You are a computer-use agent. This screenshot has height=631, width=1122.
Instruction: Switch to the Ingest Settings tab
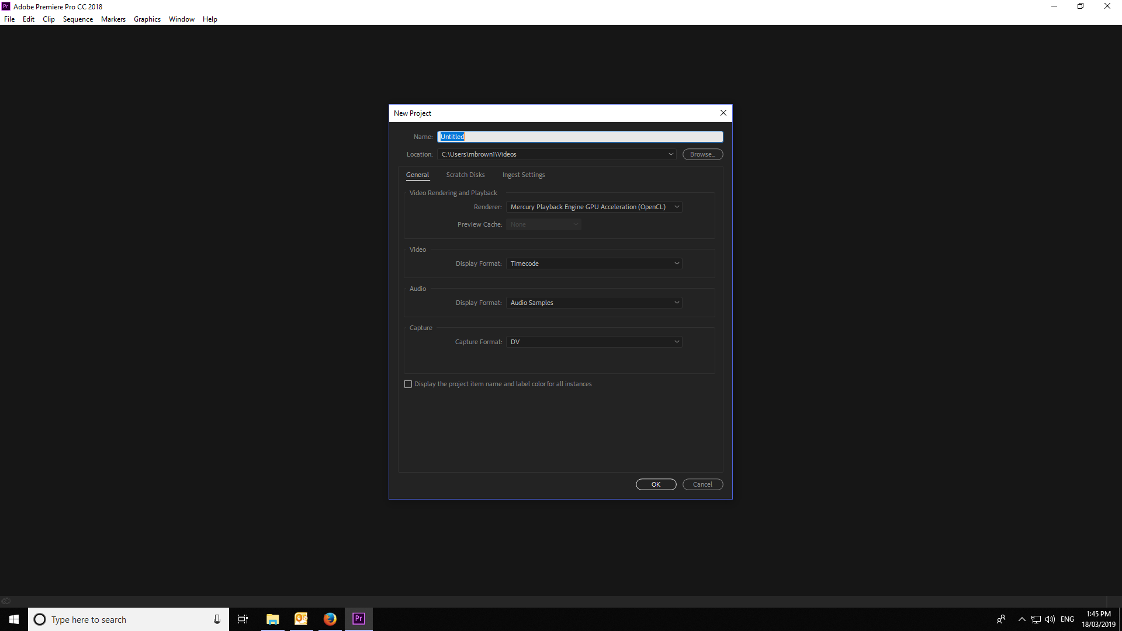pos(523,175)
